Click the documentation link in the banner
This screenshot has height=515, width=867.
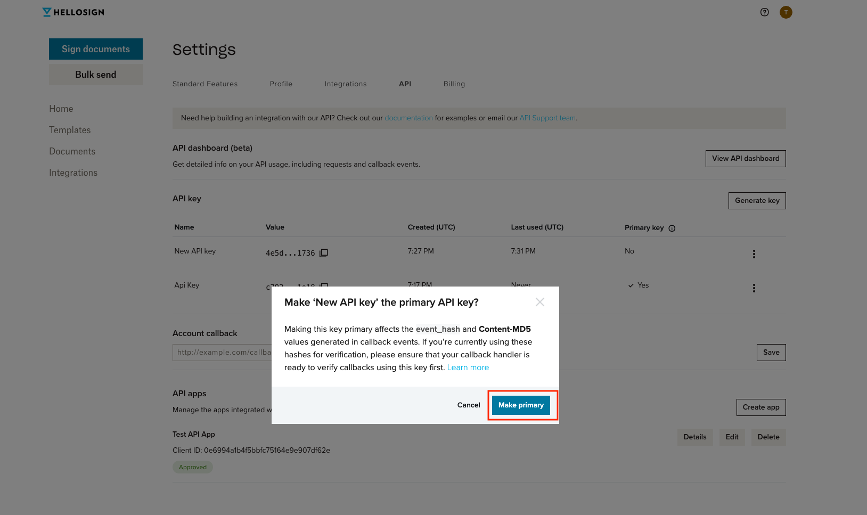[408, 118]
